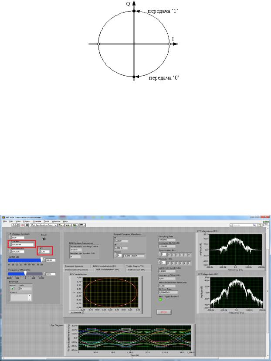This screenshot has width=271, height=361.
Task: Switch to the Transmit Symbols tab
Action: (77, 266)
